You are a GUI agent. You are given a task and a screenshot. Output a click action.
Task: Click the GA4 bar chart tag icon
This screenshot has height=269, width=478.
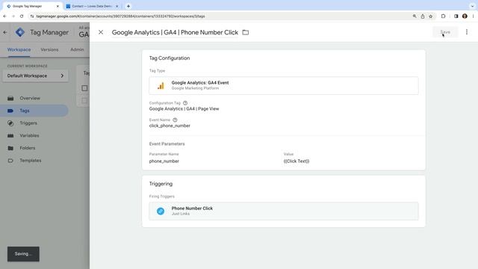[x=161, y=86]
